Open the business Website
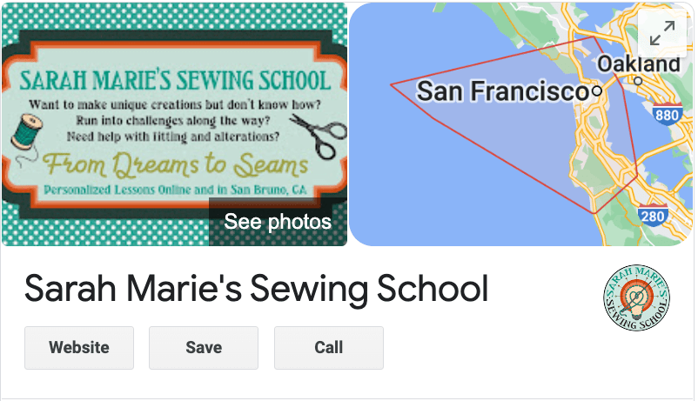This screenshot has height=401, width=698. pyautogui.click(x=79, y=348)
